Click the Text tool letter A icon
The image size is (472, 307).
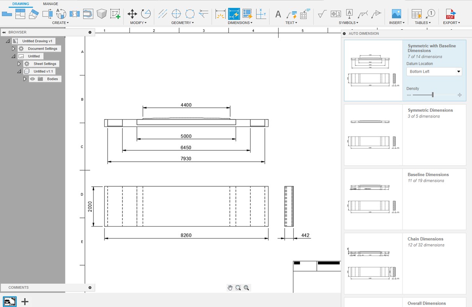(x=278, y=14)
